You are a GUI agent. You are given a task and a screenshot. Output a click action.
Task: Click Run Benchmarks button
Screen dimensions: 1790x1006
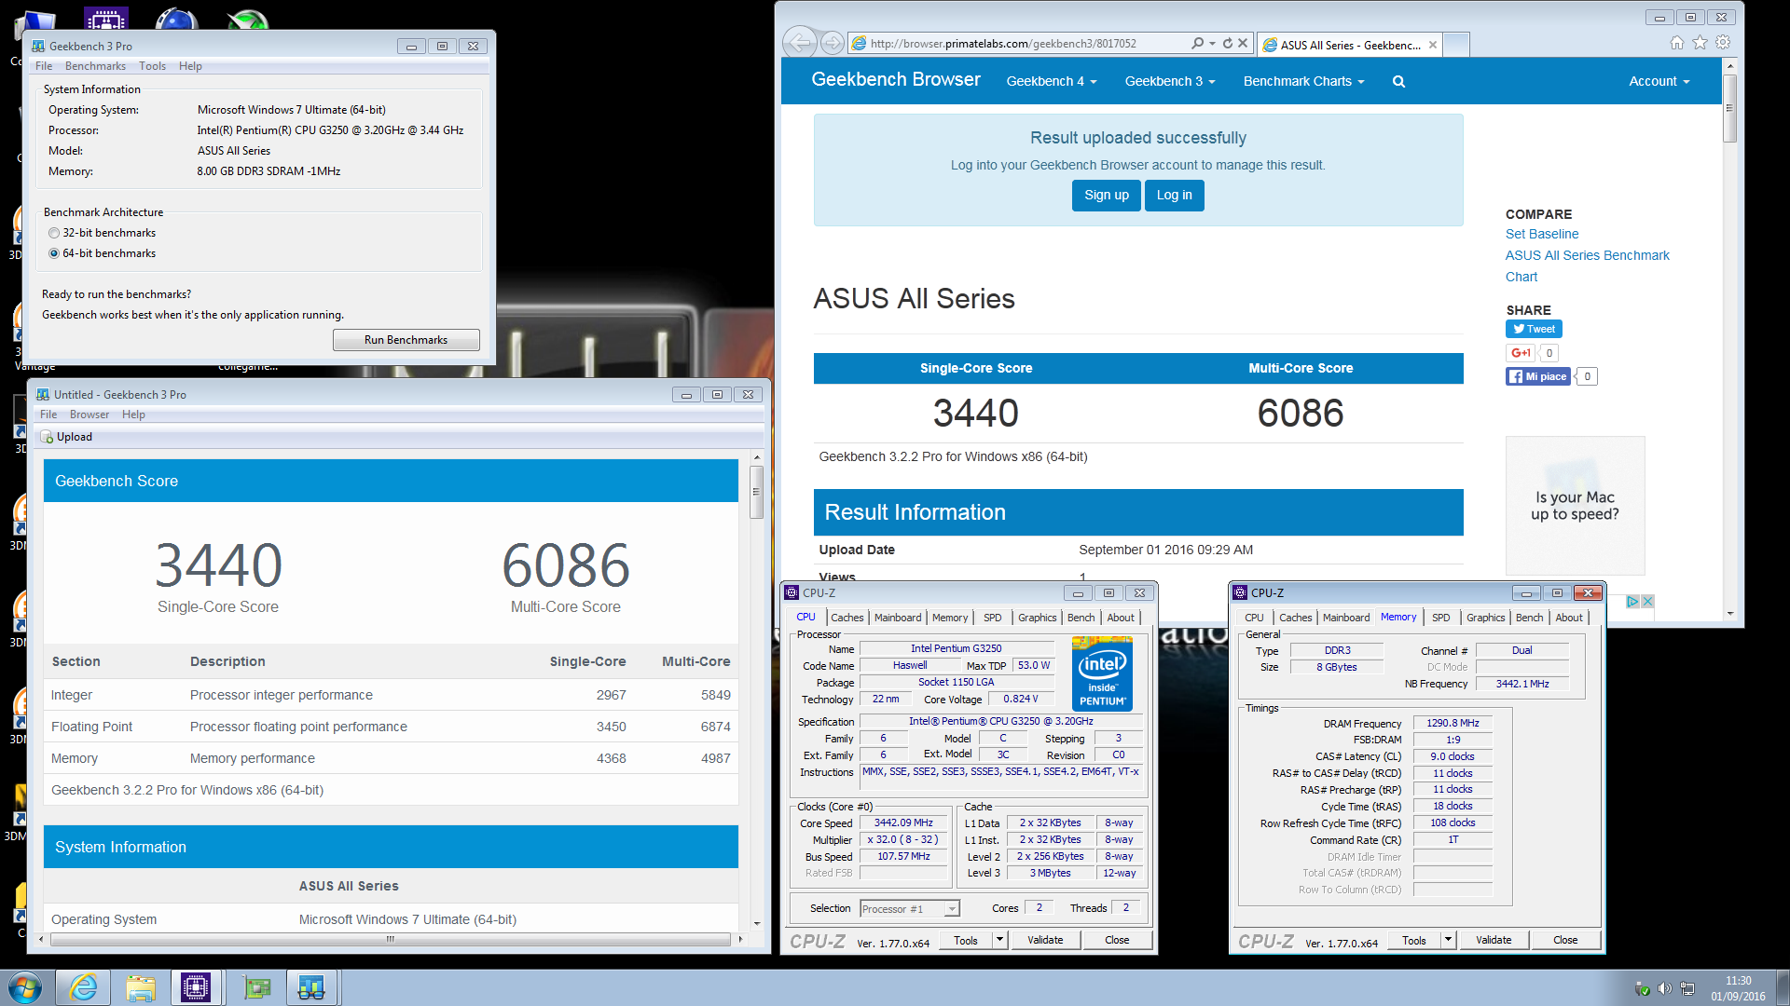tap(406, 340)
